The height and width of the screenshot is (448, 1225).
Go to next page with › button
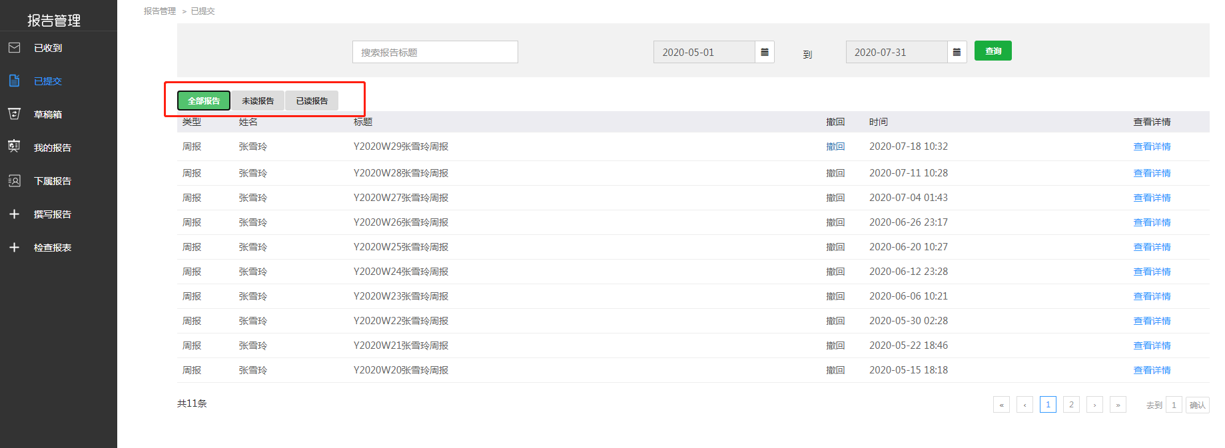pyautogui.click(x=1094, y=405)
